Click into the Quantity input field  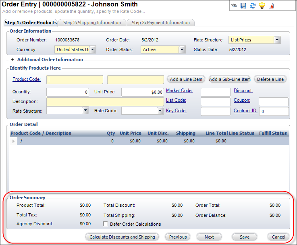pos(67,92)
